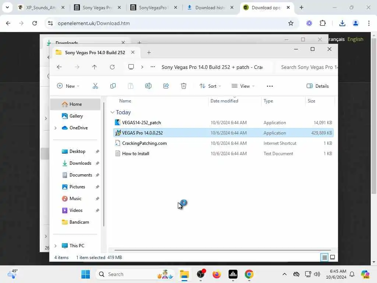Switch to large thumbnails view layout
Viewport: 377px width, 283px height.
332,257
